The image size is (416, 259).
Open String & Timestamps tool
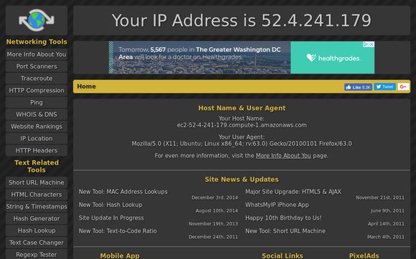pyautogui.click(x=37, y=207)
